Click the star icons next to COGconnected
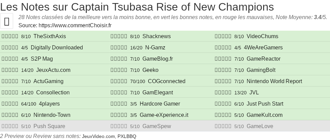The width and height of the screenshot is (330, 140). pyautogui.click(x=119, y=81)
